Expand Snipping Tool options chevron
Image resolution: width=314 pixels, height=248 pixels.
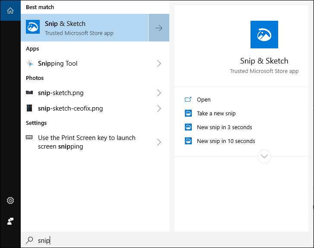[x=159, y=64]
